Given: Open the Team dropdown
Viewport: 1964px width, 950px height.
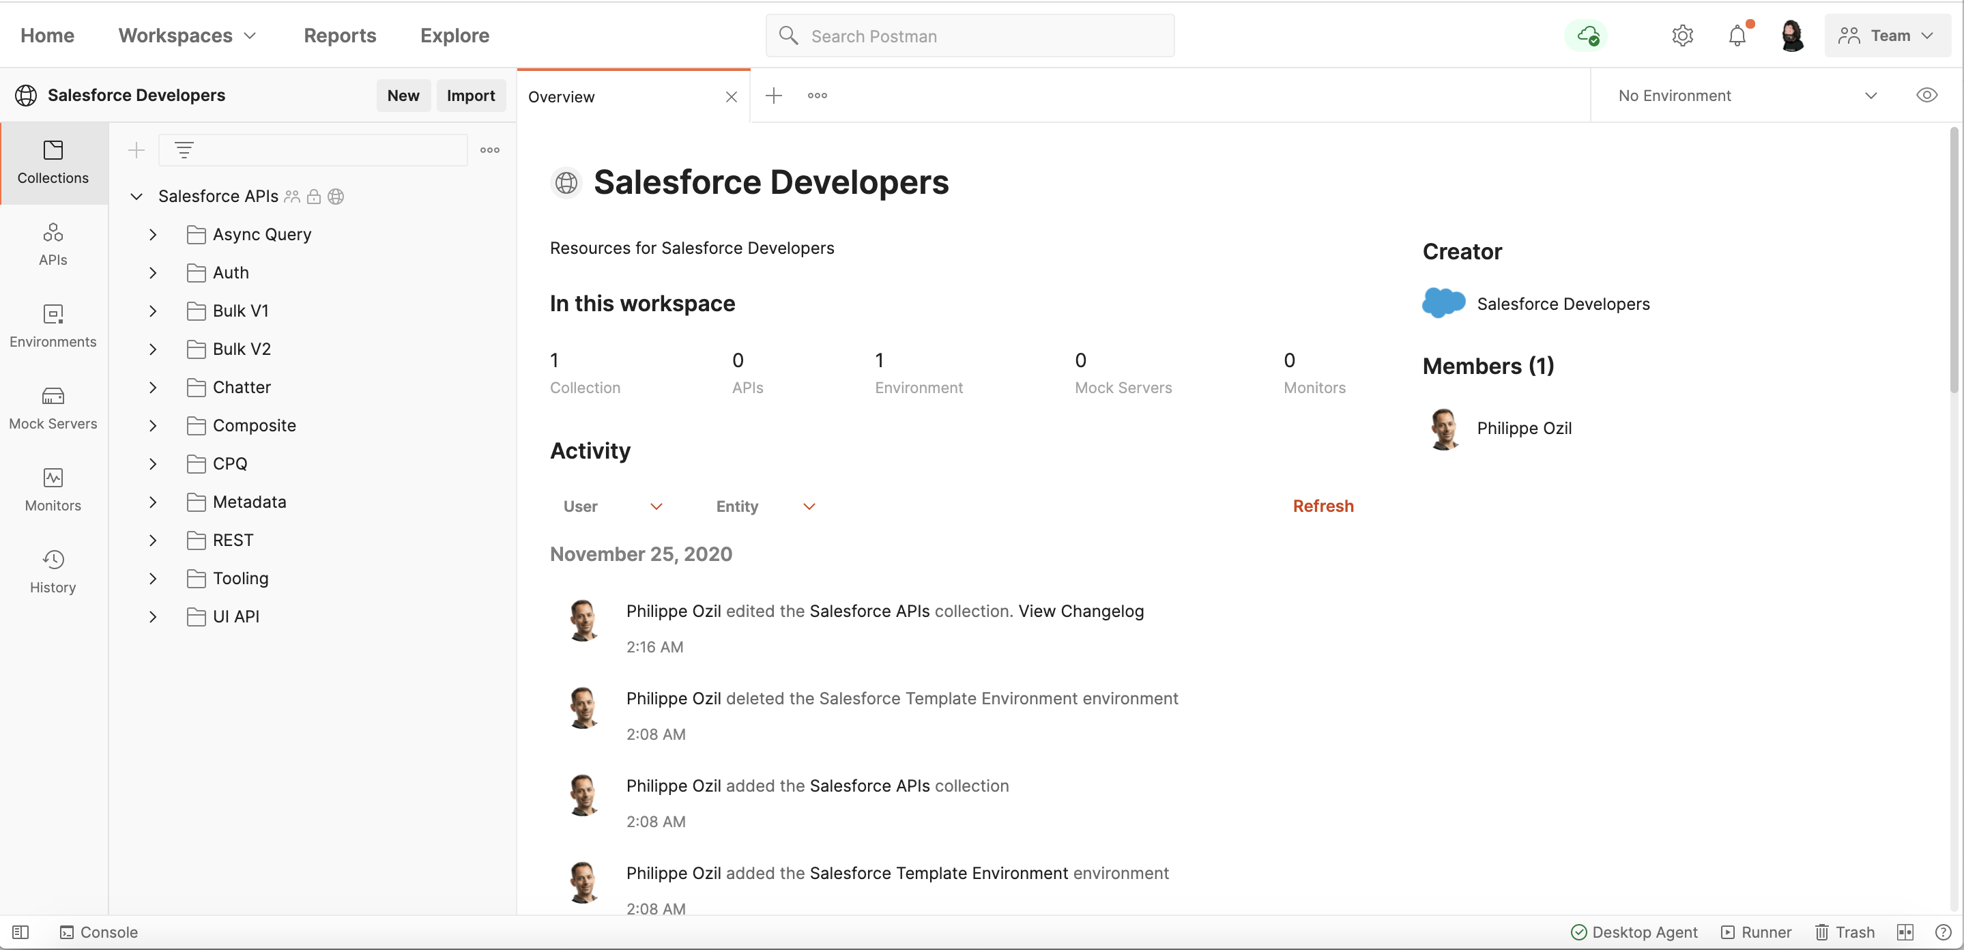Looking at the screenshot, I should tap(1887, 36).
